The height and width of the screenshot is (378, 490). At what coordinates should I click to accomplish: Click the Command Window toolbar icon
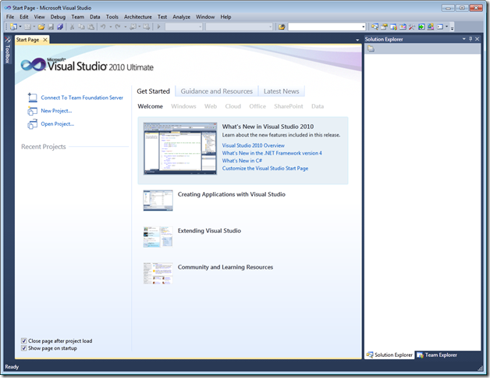pos(440,27)
